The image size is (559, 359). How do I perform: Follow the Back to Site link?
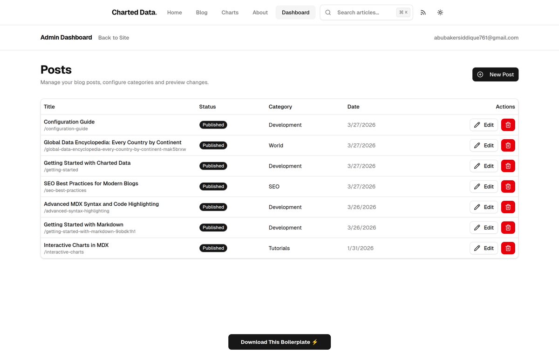coord(114,38)
